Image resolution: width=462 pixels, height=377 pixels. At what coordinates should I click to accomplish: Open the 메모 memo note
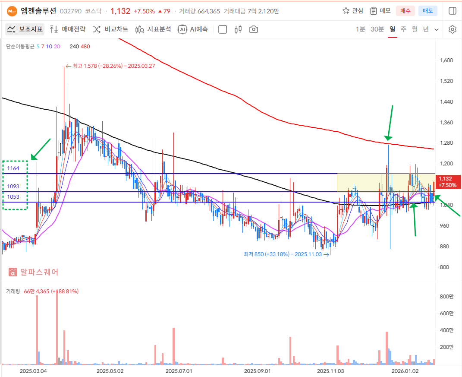pyautogui.click(x=380, y=11)
